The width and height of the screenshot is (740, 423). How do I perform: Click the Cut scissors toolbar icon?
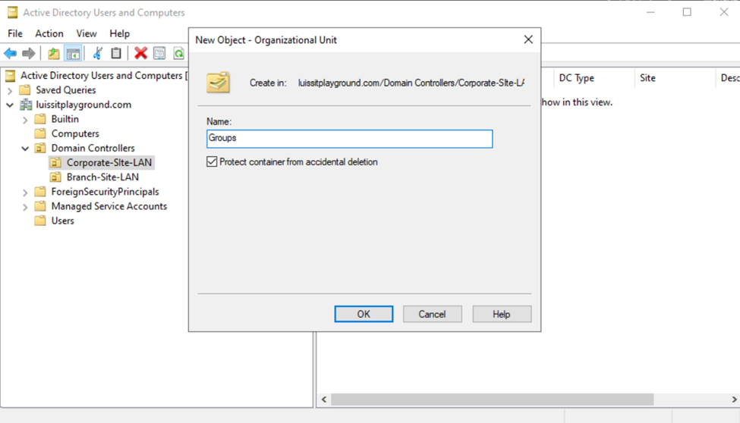tap(98, 53)
